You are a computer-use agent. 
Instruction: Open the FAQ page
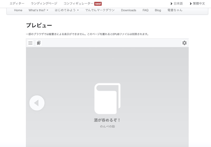pyautogui.click(x=145, y=10)
